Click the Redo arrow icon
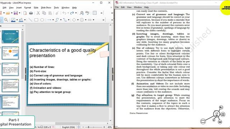This screenshot has width=230, height=129. (x=72, y=13)
